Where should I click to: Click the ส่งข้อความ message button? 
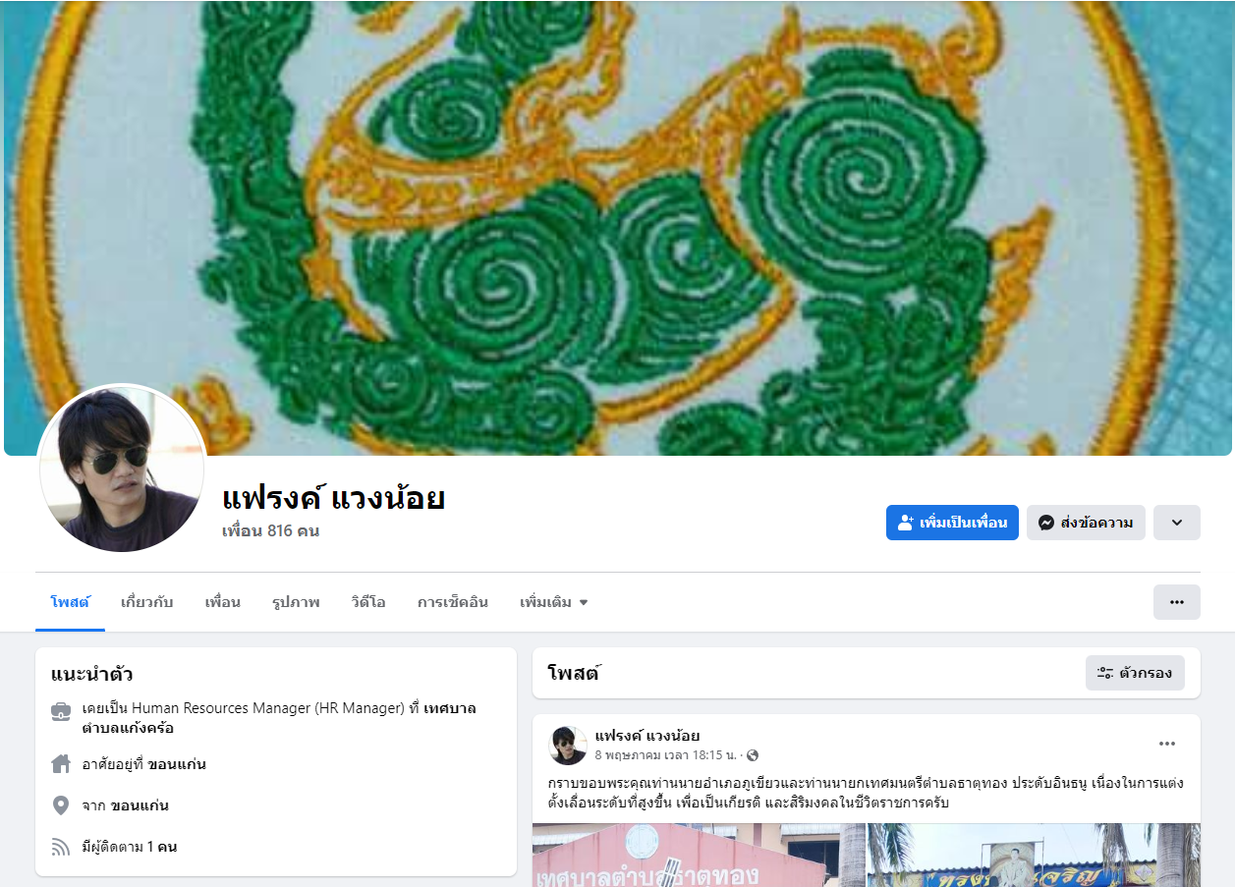coord(1086,523)
